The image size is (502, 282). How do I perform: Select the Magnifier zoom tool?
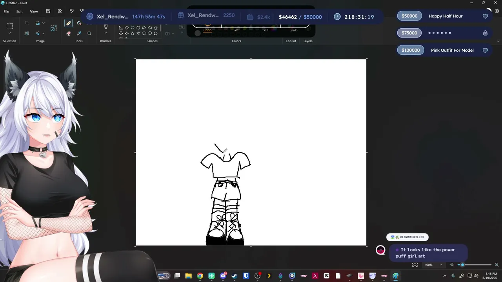pyautogui.click(x=89, y=33)
